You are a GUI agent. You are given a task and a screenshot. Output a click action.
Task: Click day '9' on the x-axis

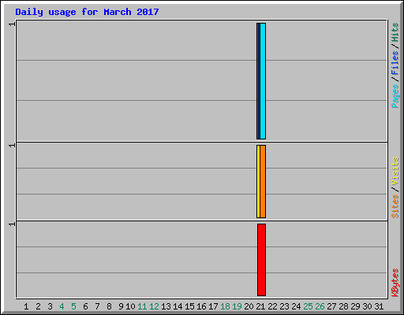coord(121,306)
